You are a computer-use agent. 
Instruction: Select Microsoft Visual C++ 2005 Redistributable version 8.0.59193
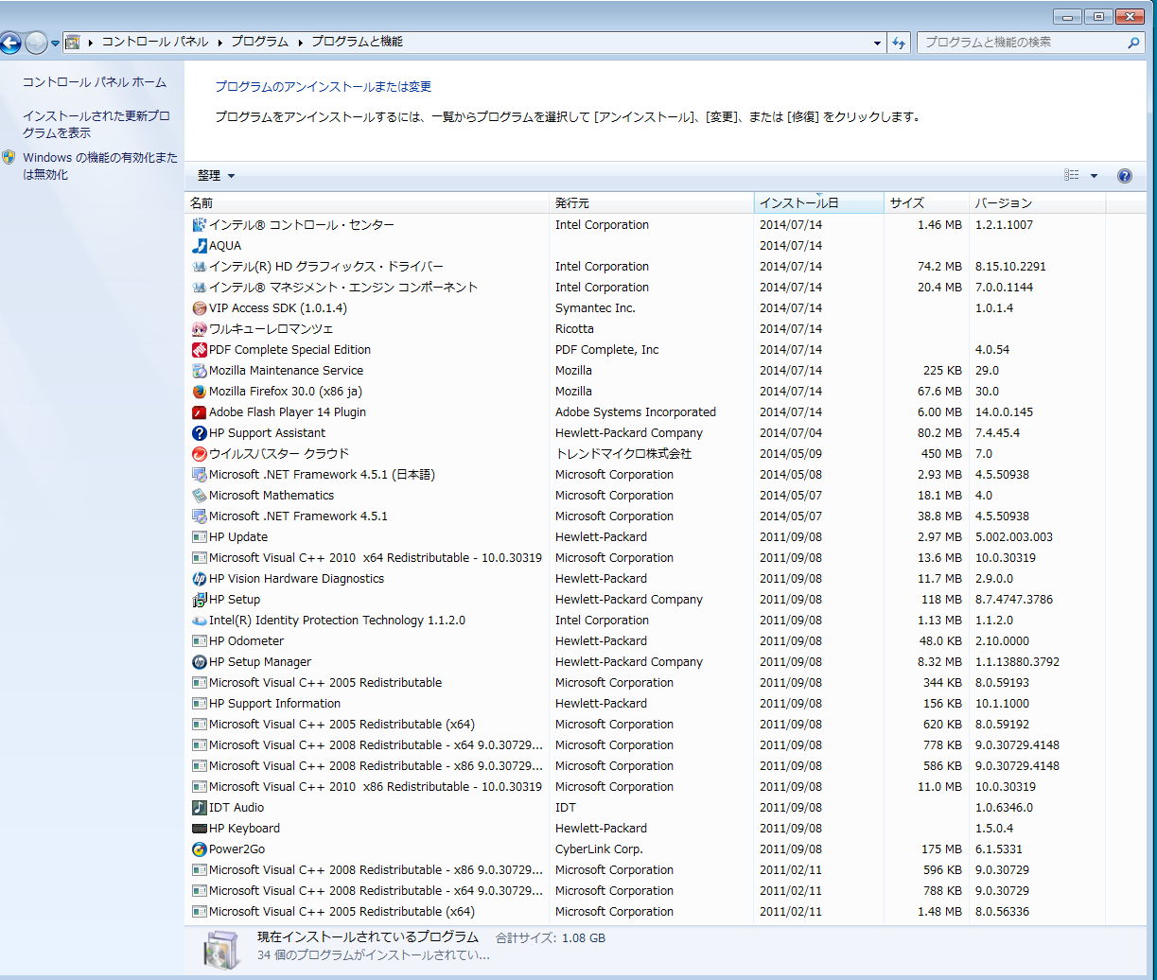point(645,683)
